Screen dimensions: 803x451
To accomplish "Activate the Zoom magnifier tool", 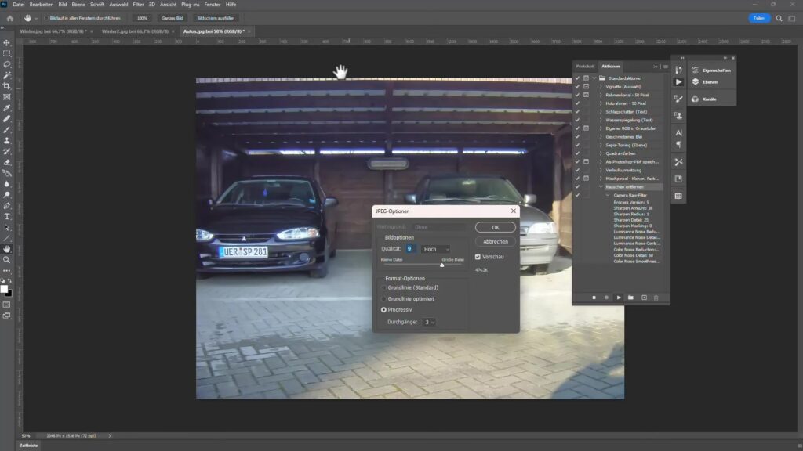I will pos(7,259).
